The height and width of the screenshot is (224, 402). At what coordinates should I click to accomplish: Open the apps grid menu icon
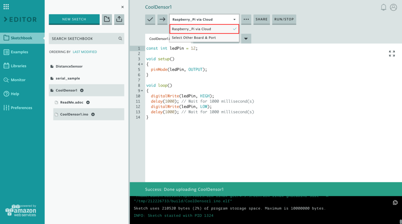pos(6,7)
